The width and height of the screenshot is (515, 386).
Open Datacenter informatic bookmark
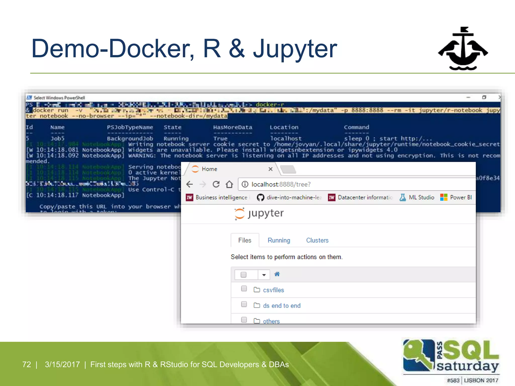pos(360,198)
